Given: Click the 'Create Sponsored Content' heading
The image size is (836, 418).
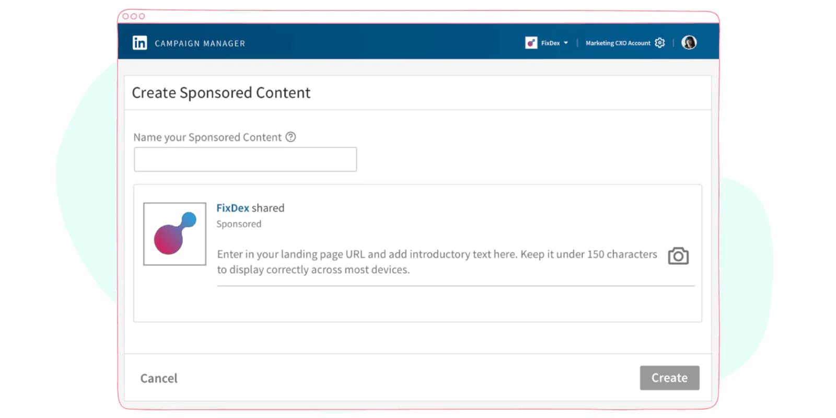Looking at the screenshot, I should (x=221, y=92).
